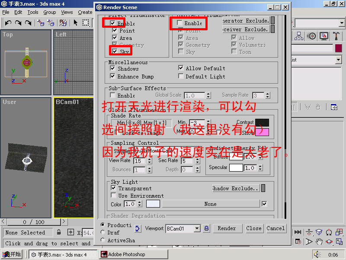346x260 pixels.
Task: Open the Group menu
Action: point(49,13)
